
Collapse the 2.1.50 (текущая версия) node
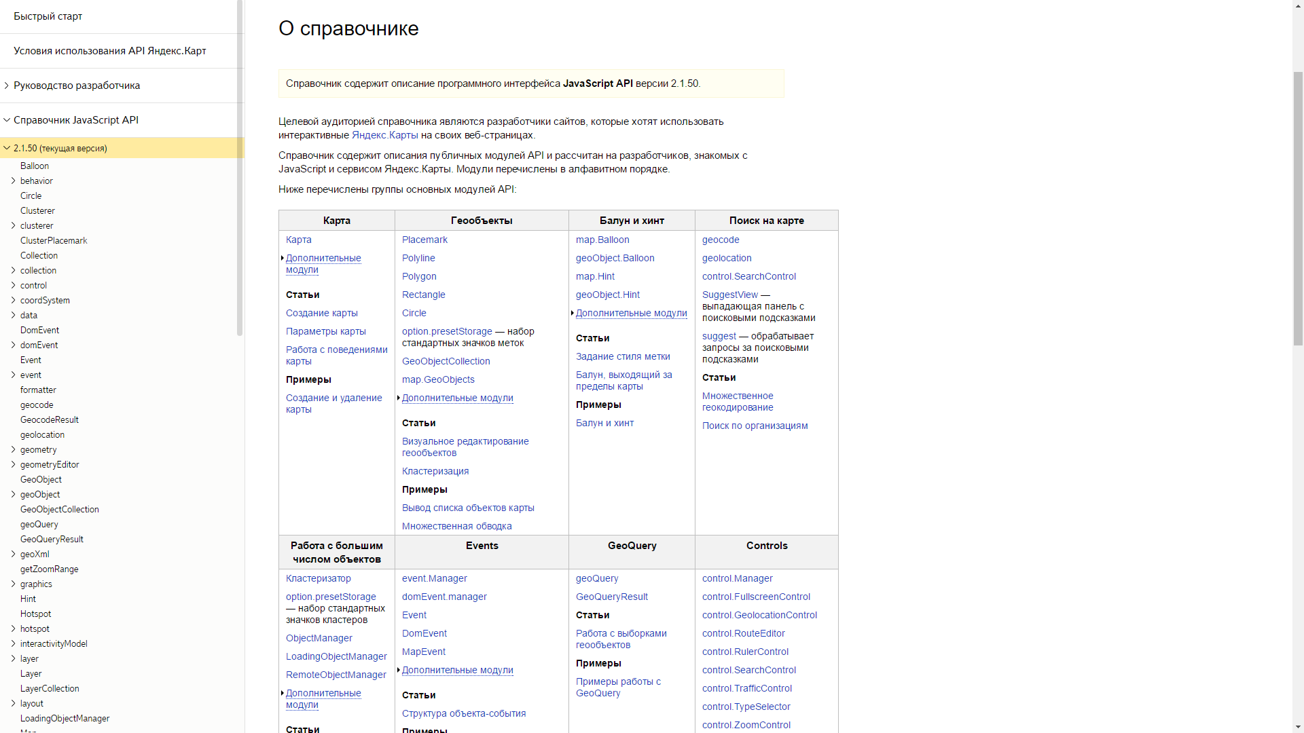(7, 148)
